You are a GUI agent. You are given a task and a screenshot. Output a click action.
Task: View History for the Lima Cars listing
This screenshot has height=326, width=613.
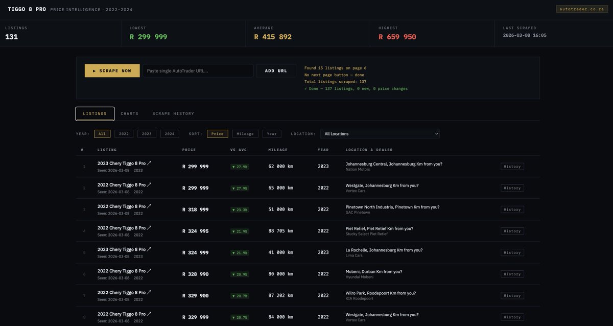point(512,252)
